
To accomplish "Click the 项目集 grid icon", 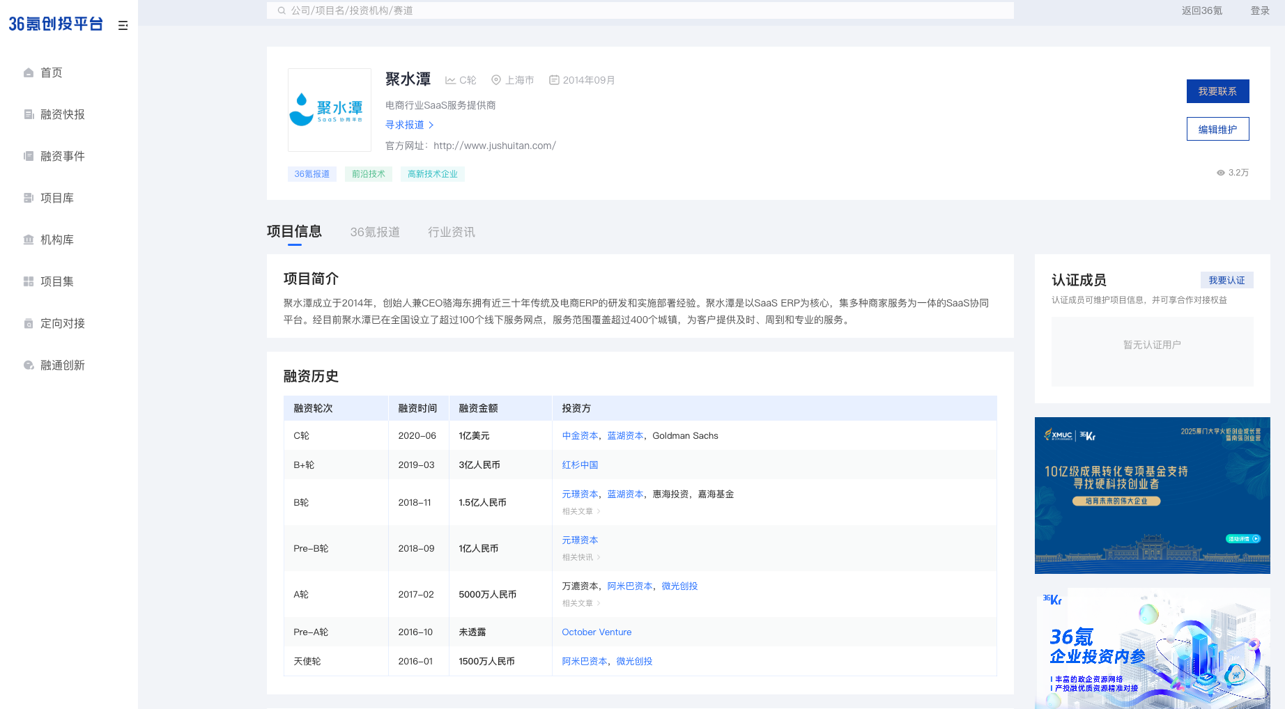I will 29,281.
